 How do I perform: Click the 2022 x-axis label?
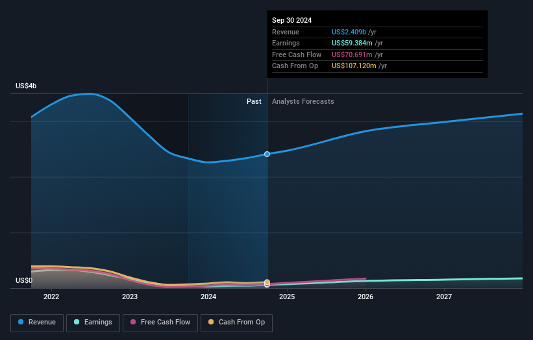51,297
